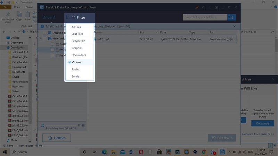
Task: Tick the tgdd folder checkbox in tree
Action: [x=52, y=55]
